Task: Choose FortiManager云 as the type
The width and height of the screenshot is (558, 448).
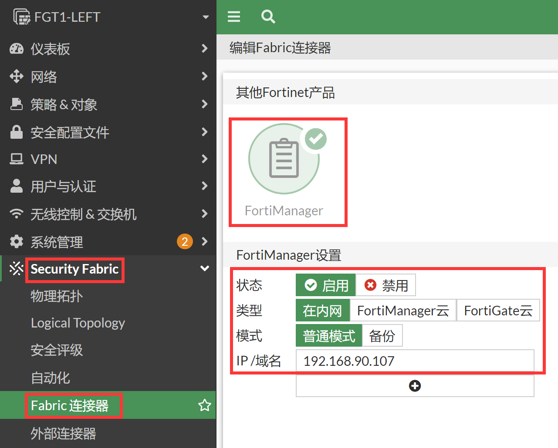Action: (x=403, y=311)
